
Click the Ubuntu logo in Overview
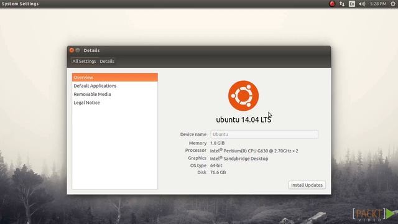243,96
